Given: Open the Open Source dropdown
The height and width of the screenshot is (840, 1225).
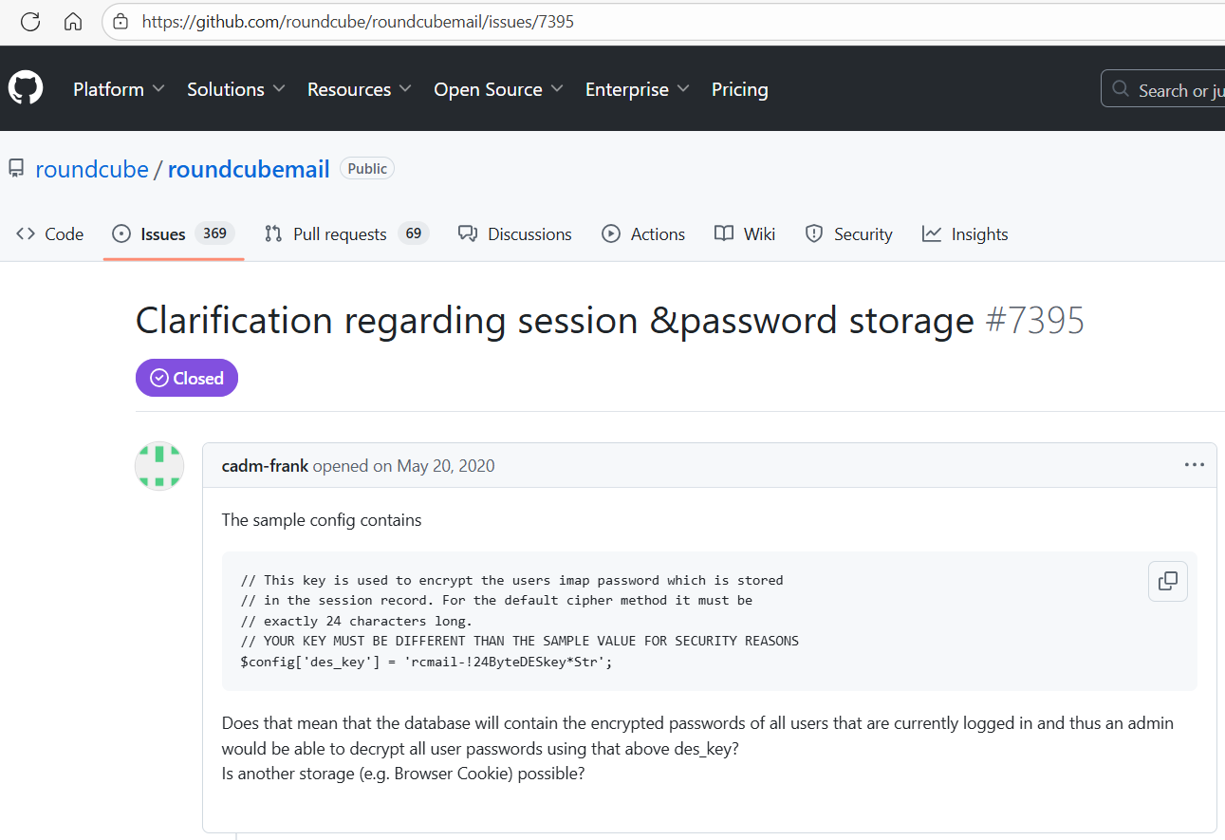Looking at the screenshot, I should click(498, 89).
